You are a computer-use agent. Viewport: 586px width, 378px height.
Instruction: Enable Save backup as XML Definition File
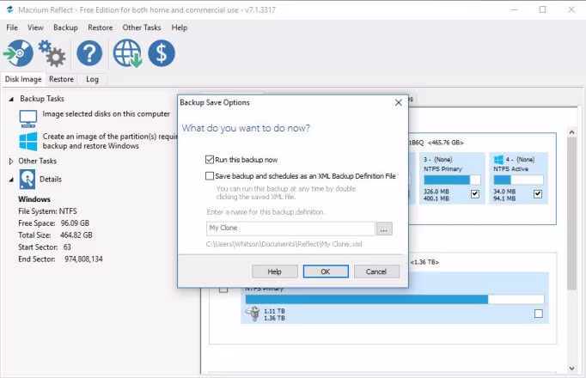(210, 175)
